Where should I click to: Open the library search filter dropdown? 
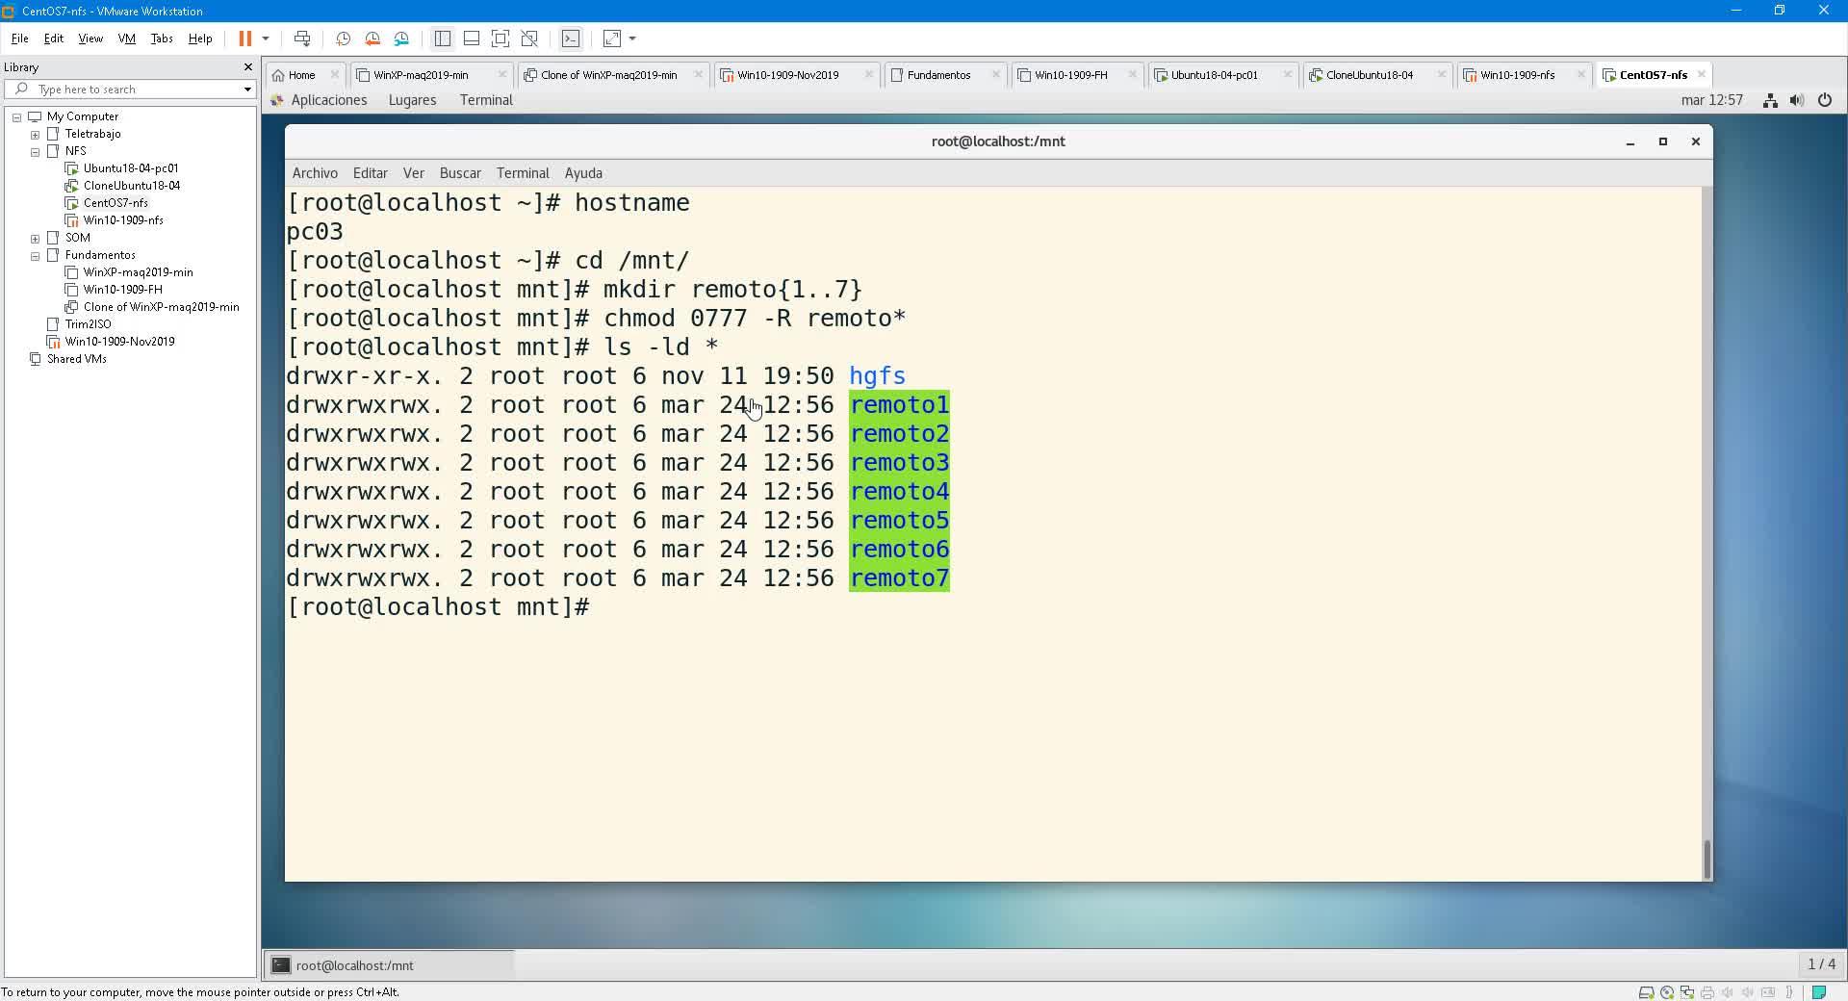(x=247, y=90)
